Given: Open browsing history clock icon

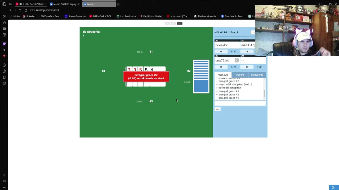Looking at the screenshot, I should 4,71.
